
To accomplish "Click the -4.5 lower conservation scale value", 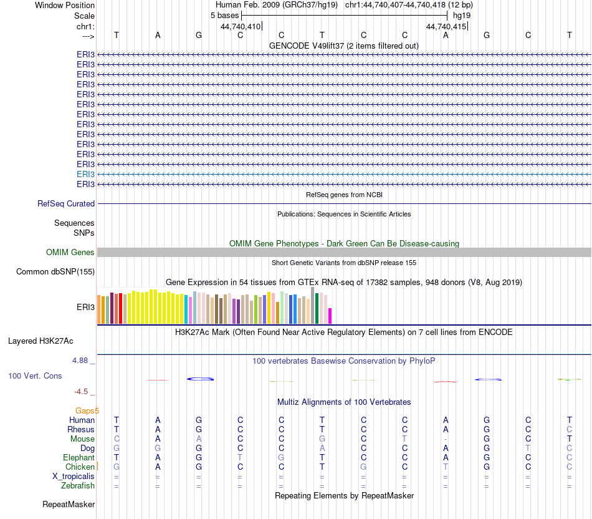I will click(81, 392).
